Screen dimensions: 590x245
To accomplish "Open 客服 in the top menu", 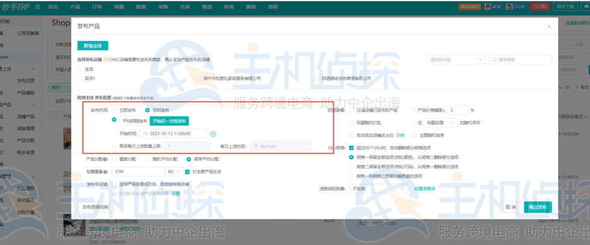I will pos(119,7).
